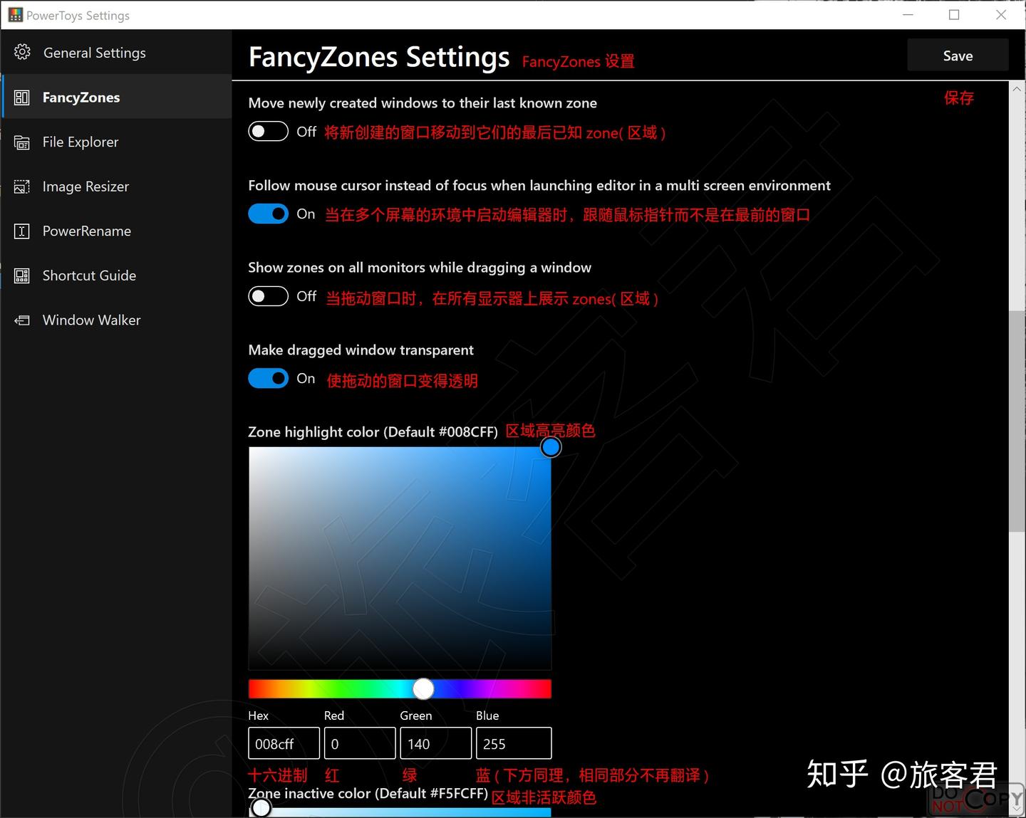Click the scrollbar's down arrow
The height and width of the screenshot is (818, 1026).
pos(1017,808)
